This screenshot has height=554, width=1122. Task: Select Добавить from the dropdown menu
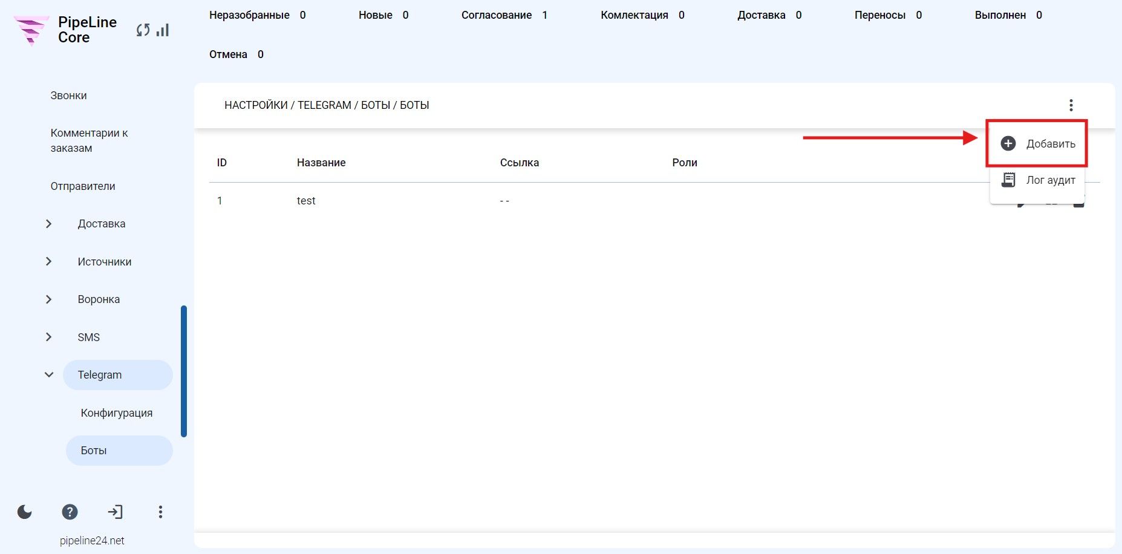tap(1037, 143)
